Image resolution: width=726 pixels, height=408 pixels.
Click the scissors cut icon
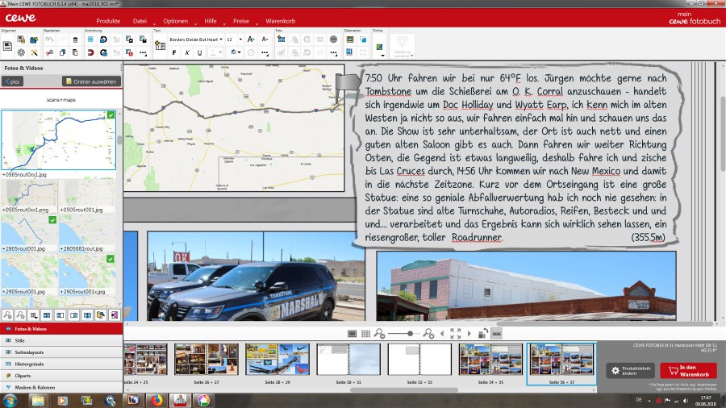[x=48, y=53]
